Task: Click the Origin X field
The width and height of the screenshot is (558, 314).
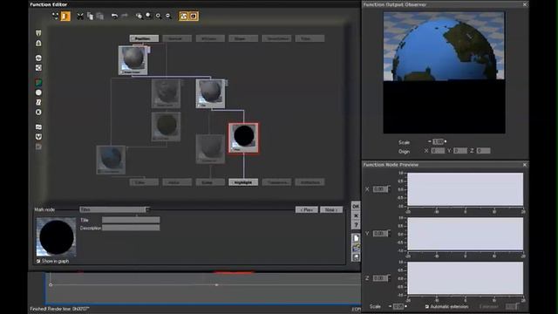Action: coord(438,151)
